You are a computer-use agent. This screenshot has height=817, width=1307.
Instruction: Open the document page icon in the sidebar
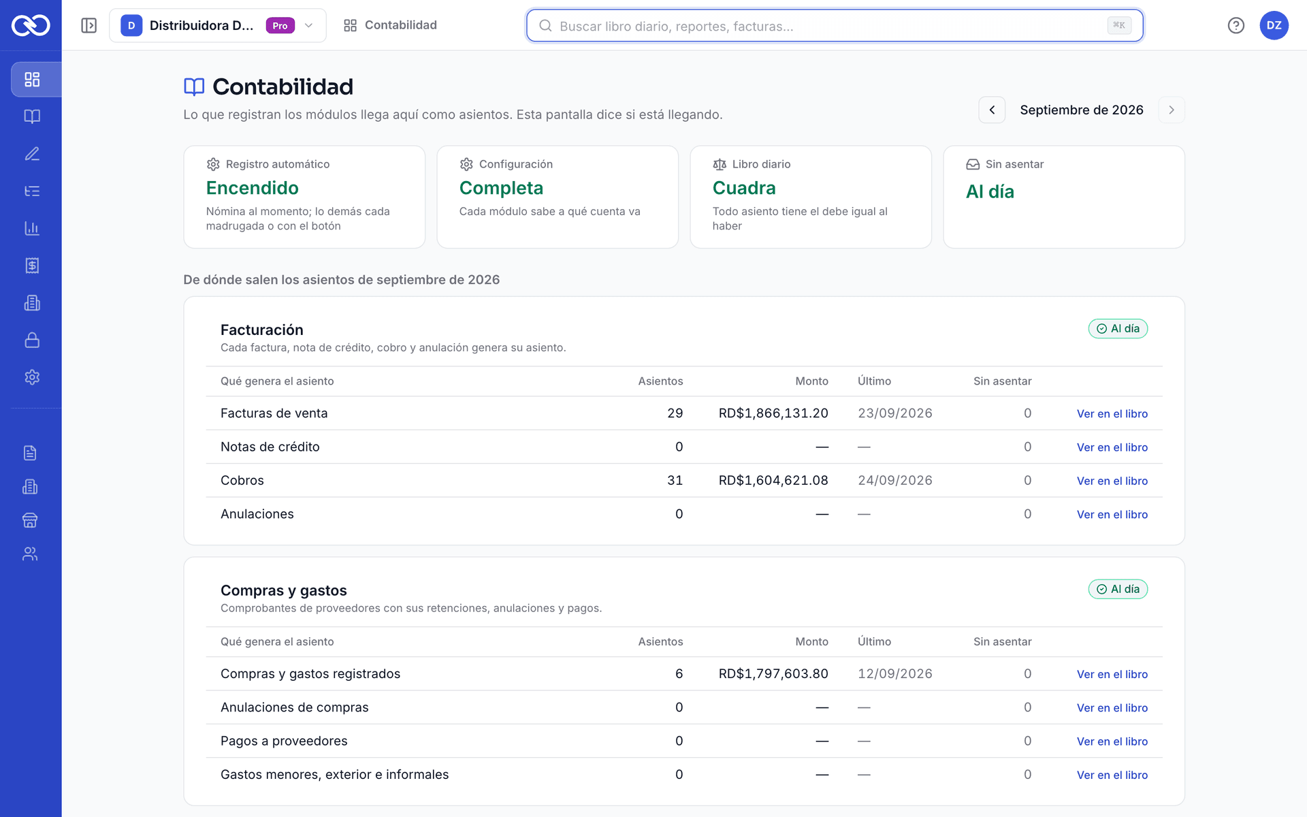30,453
